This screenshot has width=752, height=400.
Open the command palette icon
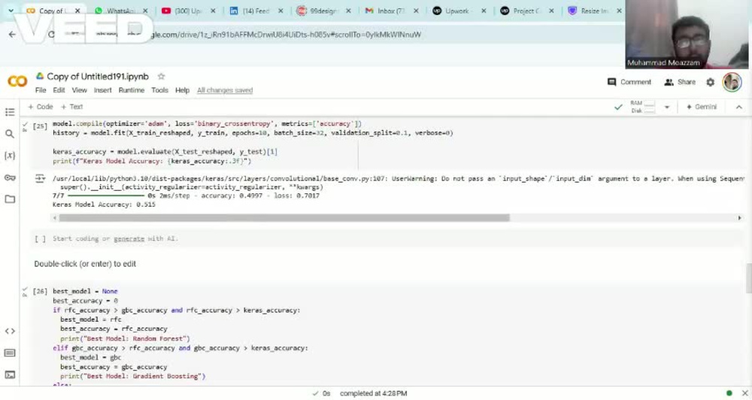pos(10,353)
